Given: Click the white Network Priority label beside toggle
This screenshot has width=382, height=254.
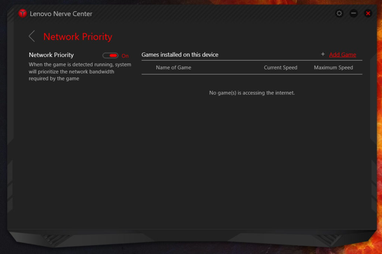Looking at the screenshot, I should pos(51,55).
